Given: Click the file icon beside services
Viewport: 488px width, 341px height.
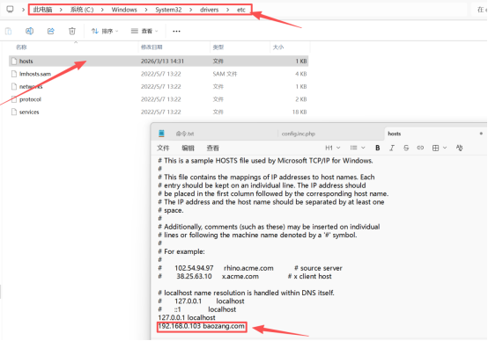Looking at the screenshot, I should click(x=14, y=112).
